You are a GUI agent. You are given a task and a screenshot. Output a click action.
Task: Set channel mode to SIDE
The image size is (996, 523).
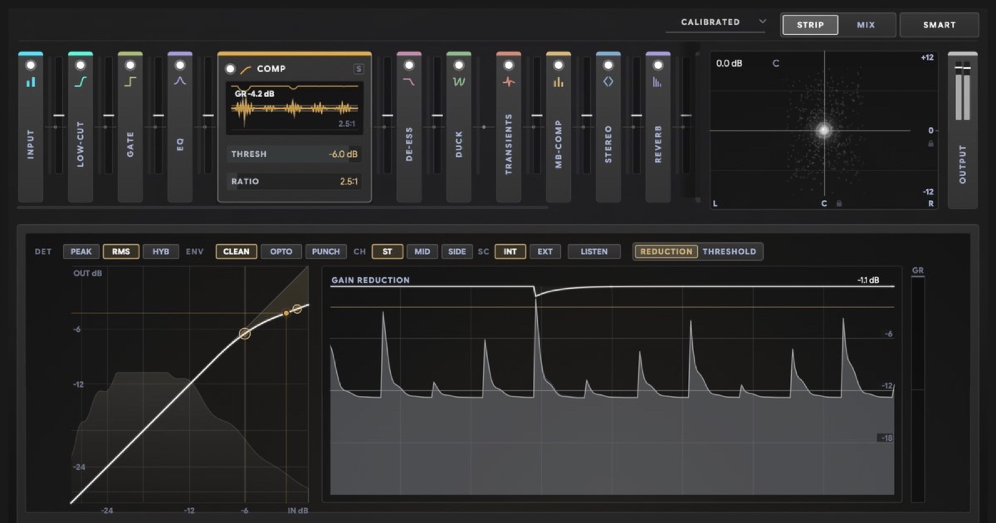click(x=457, y=252)
